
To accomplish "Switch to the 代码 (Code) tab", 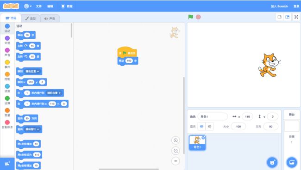I will point(11,18).
